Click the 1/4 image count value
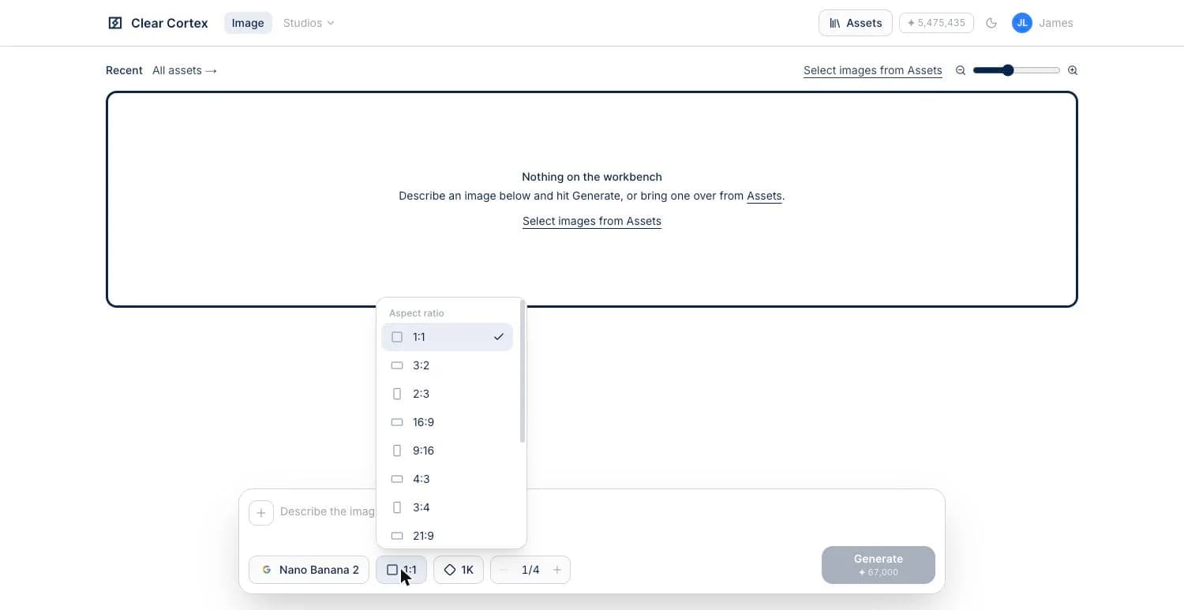Screen dimensions: 1184x610 coord(530,570)
